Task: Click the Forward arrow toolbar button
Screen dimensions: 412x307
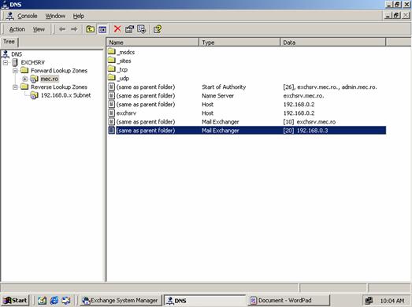Action: (74, 29)
